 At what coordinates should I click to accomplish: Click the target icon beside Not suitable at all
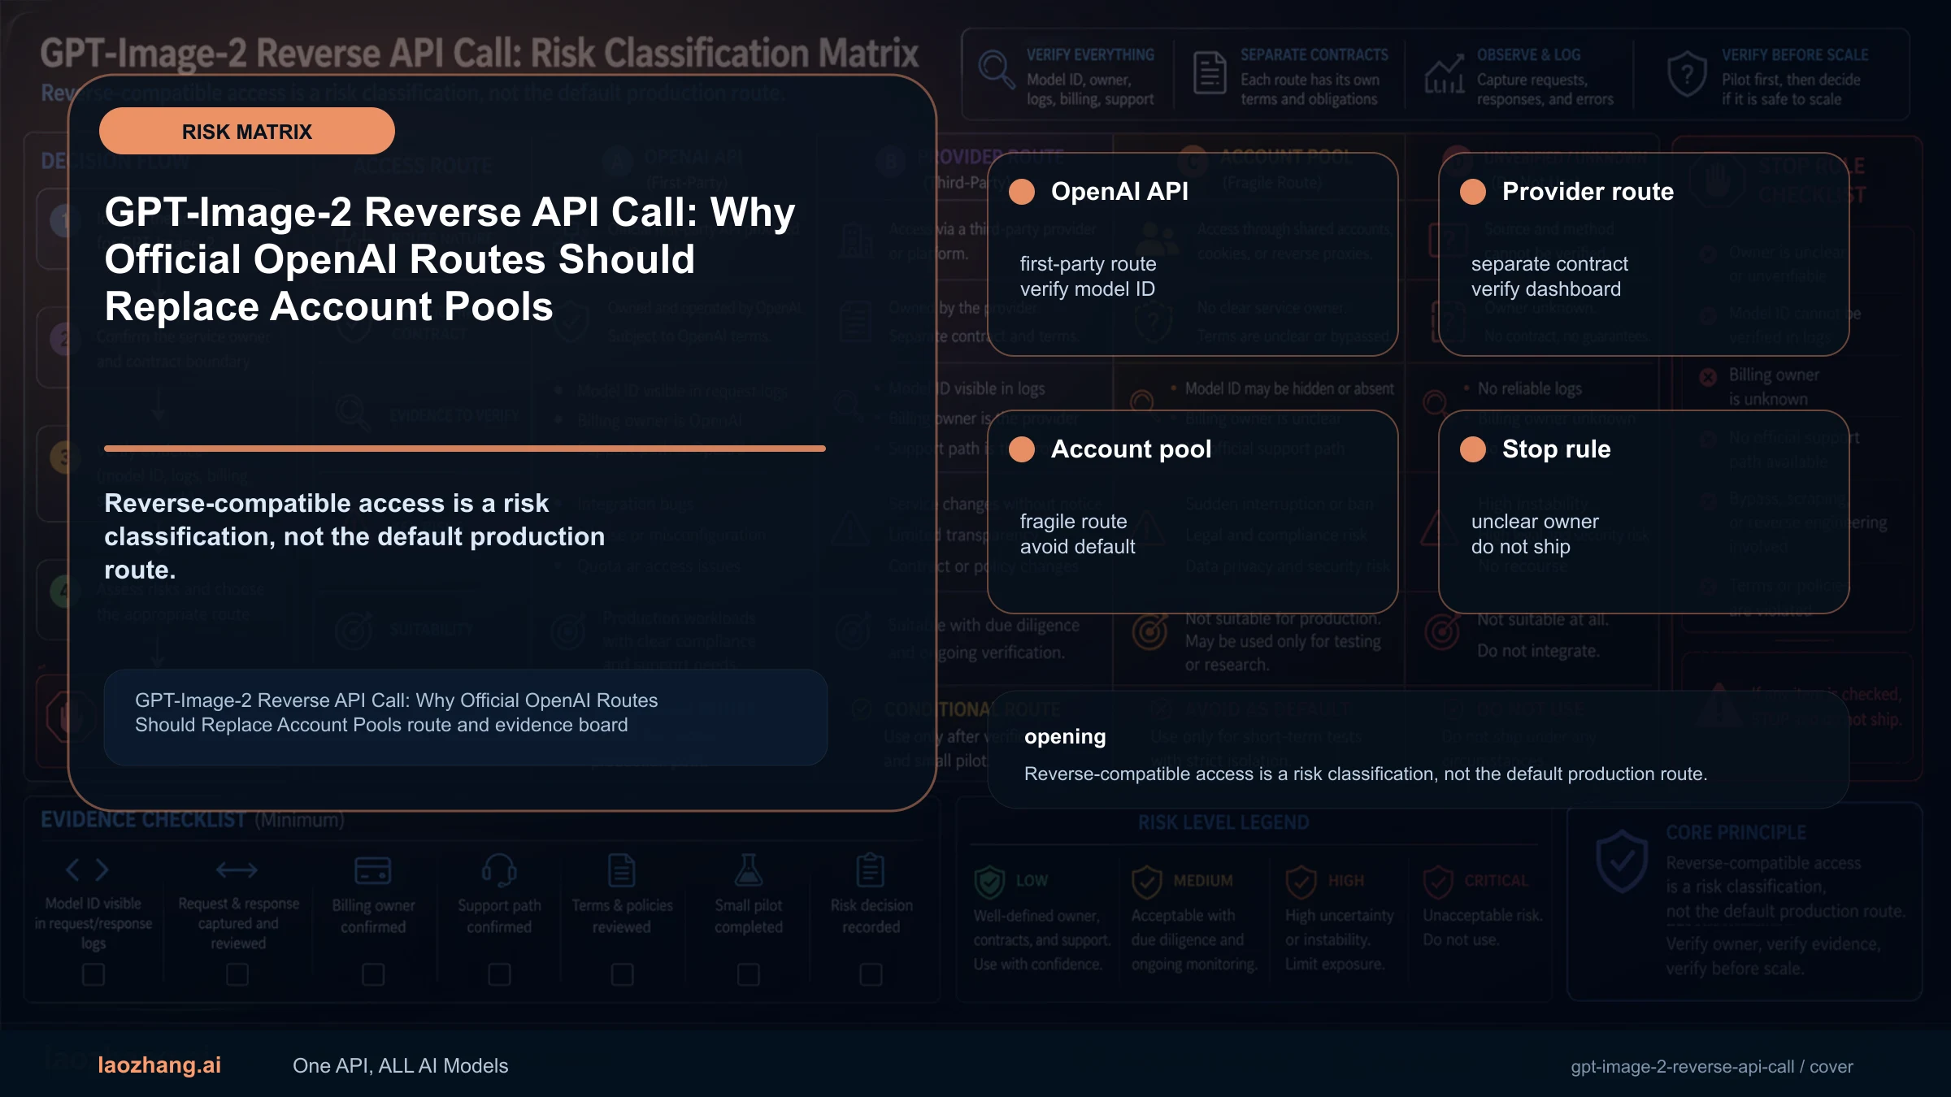1442,631
